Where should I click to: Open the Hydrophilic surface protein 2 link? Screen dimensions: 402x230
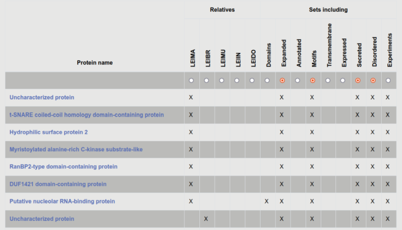coord(49,132)
